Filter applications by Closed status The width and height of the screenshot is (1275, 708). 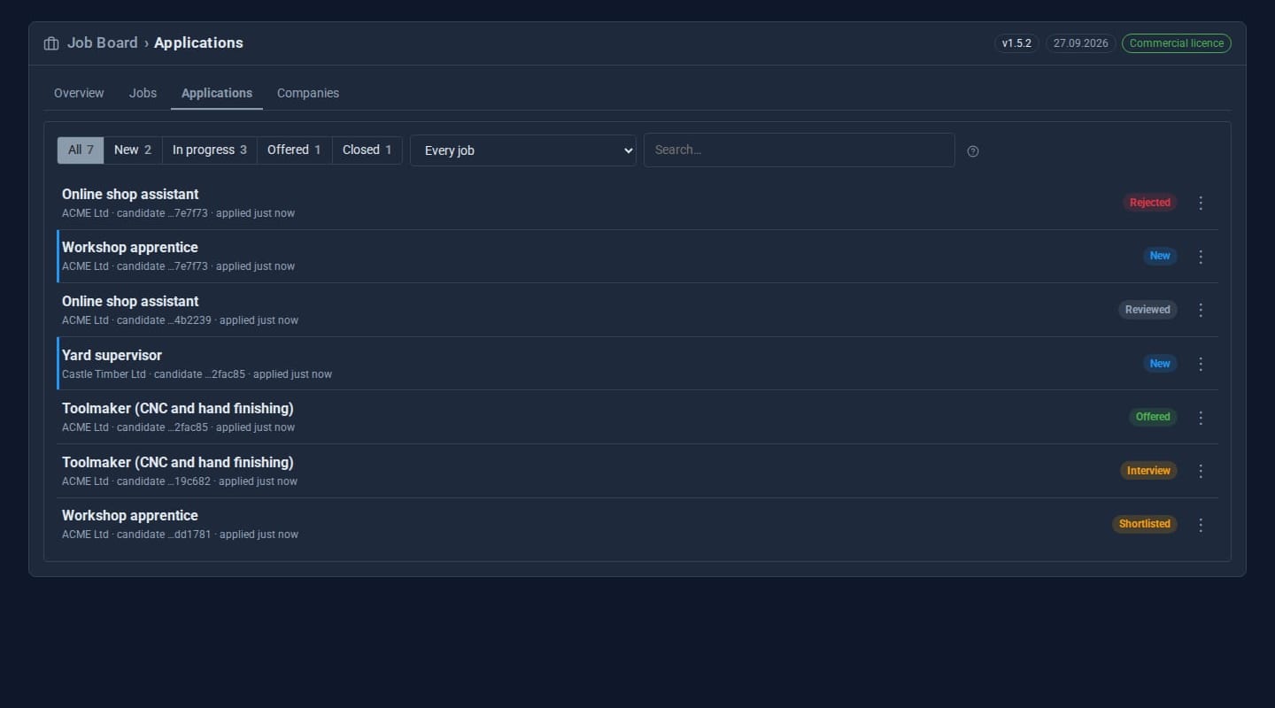point(367,150)
